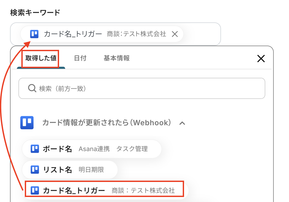The height and width of the screenshot is (202, 289).
Task: Switch to the 取得した値 tab
Action: pos(41,58)
